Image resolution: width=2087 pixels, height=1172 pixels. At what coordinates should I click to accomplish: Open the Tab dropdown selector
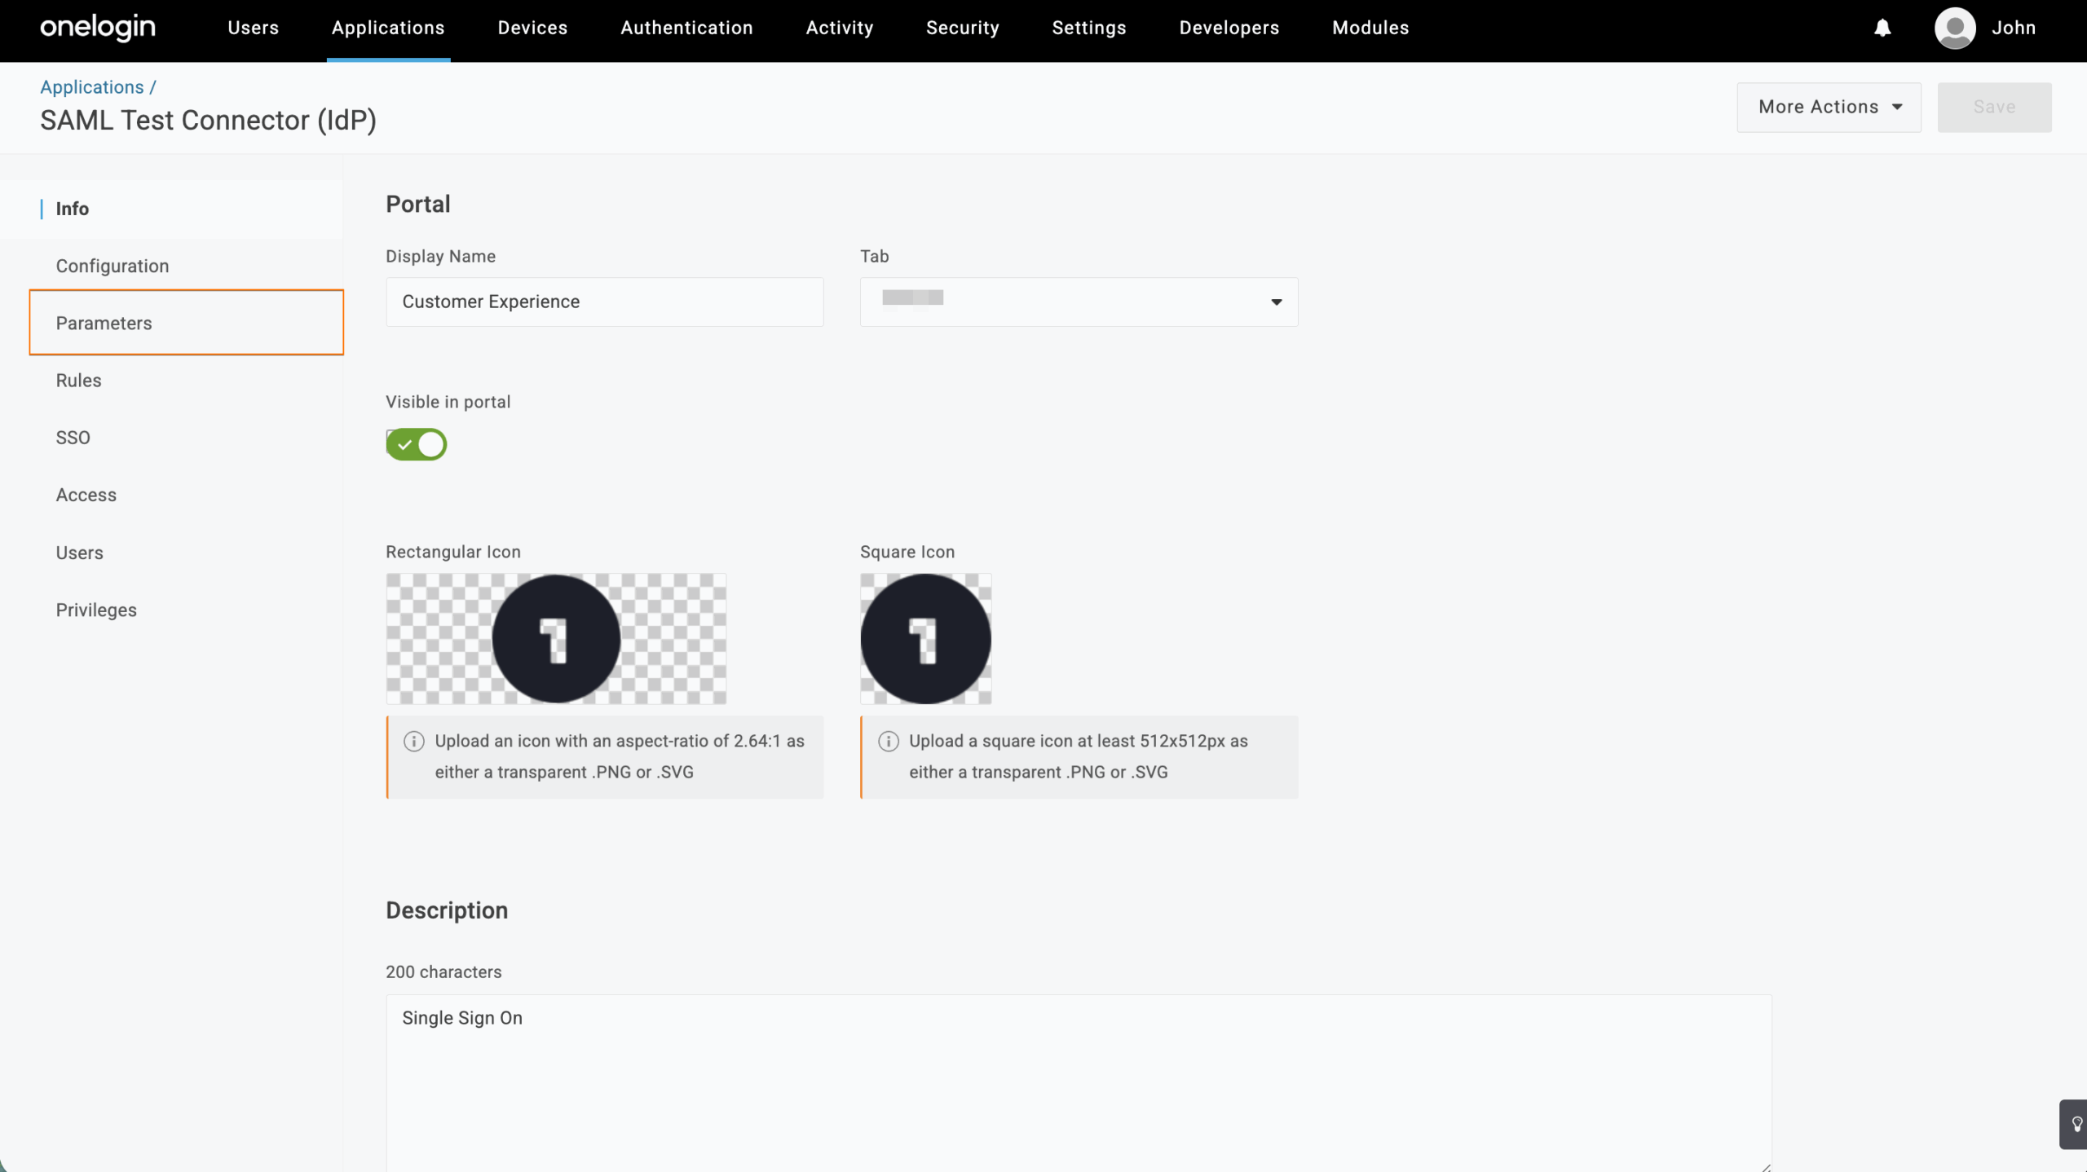tap(1078, 302)
